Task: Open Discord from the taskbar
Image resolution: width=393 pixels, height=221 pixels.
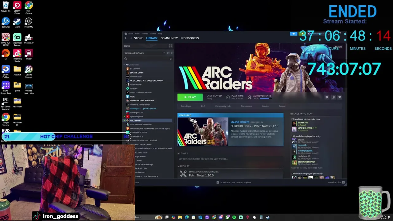Action: coord(220,217)
